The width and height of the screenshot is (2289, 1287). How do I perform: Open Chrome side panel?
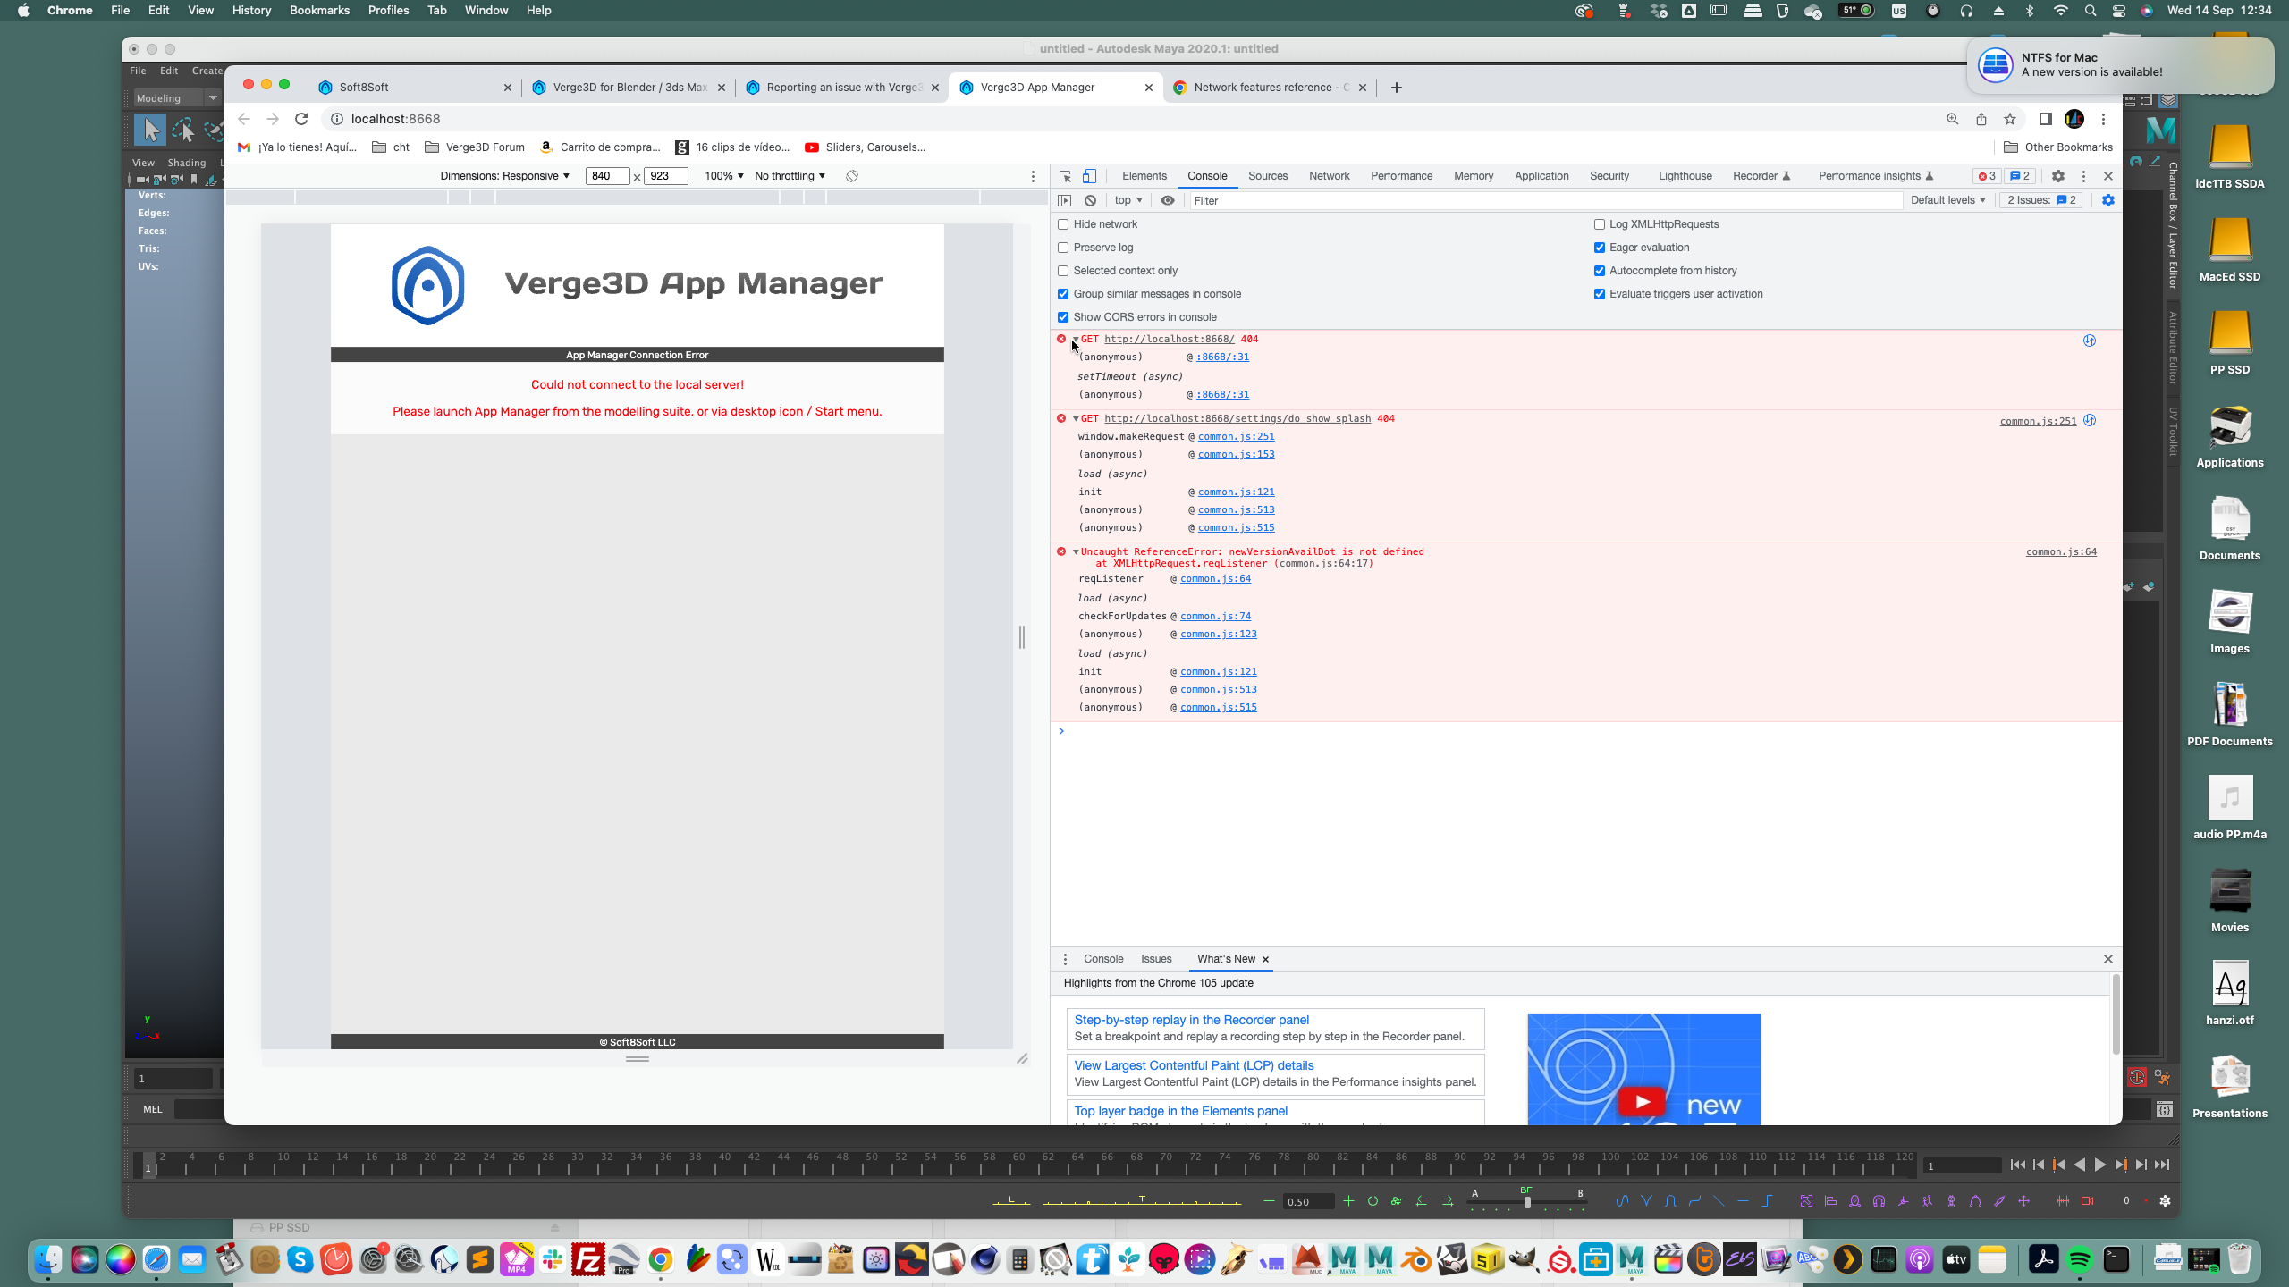coord(2045,119)
